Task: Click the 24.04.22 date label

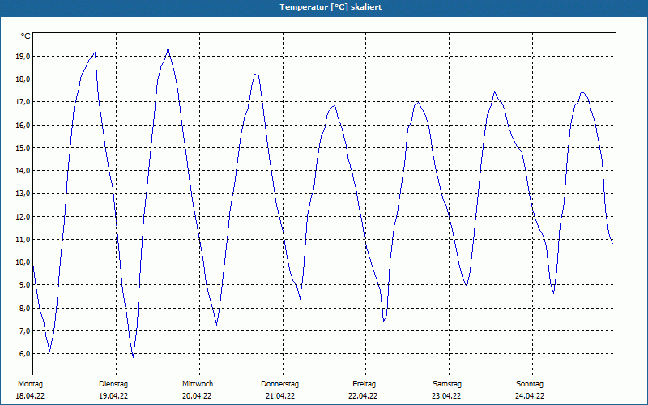Action: point(530,396)
